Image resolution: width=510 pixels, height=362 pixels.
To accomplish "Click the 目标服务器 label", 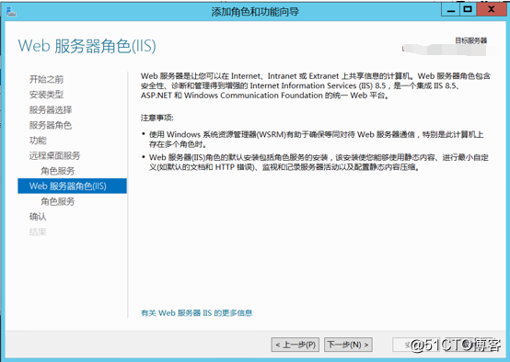I will 470,40.
